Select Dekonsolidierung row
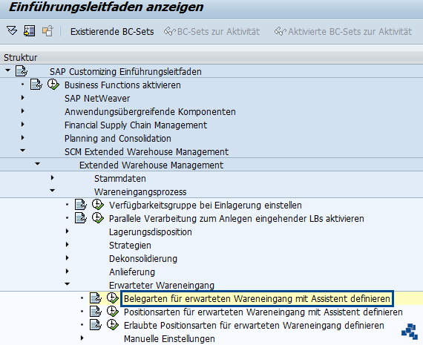 click(x=143, y=259)
